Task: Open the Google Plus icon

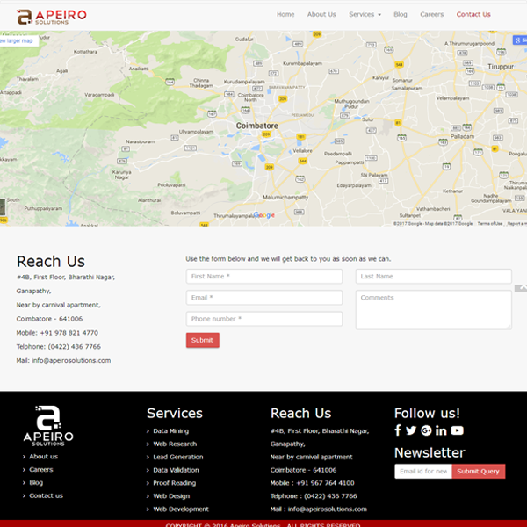Action: pyautogui.click(x=426, y=430)
